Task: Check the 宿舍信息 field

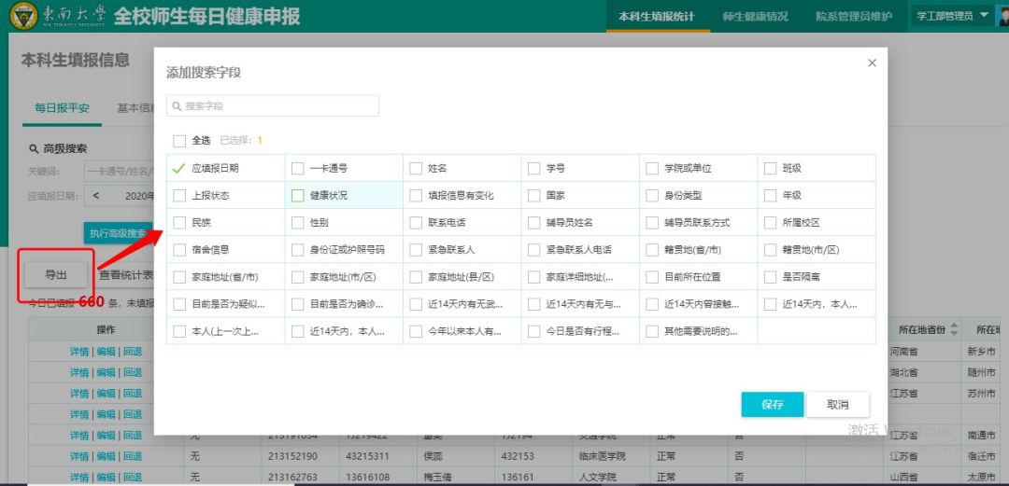Action: pyautogui.click(x=179, y=250)
